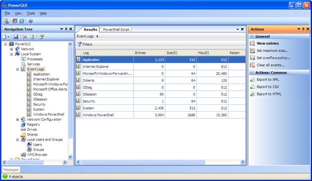
Task: Open the Actions panel dropdown arrow
Action: pyautogui.click(x=298, y=29)
